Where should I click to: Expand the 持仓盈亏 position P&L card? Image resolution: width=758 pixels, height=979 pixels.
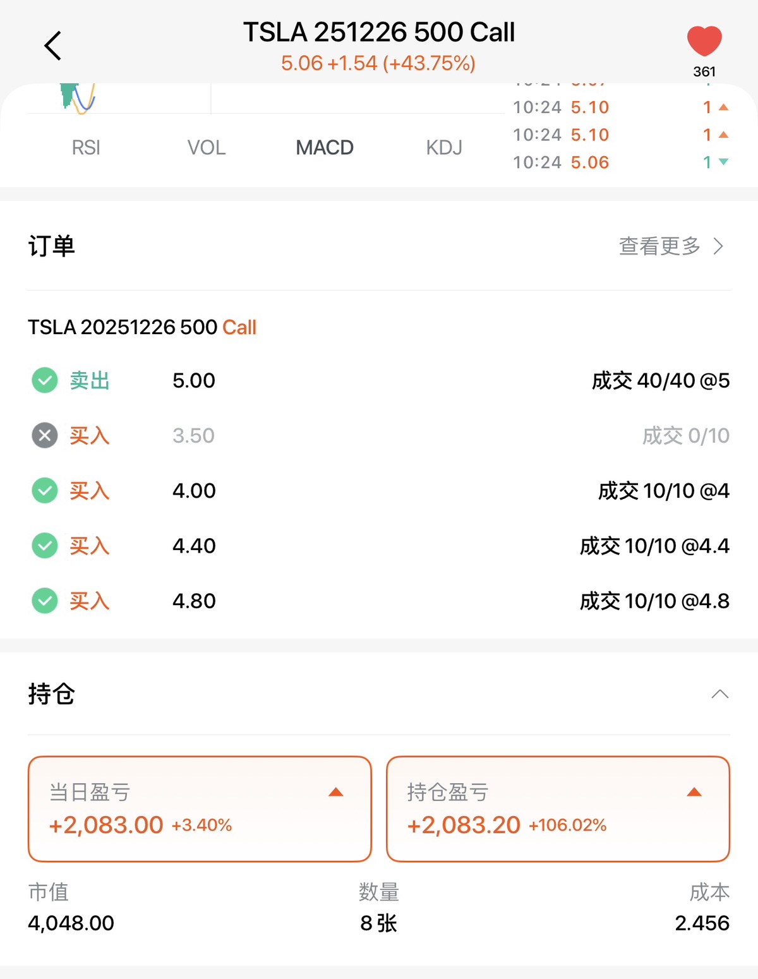pyautogui.click(x=694, y=792)
